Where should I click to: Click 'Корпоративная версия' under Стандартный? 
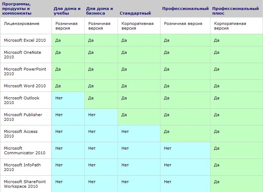click(x=138, y=26)
